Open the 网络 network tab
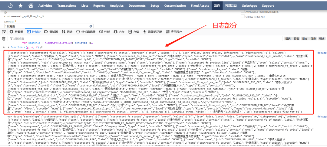The width and height of the screenshot is (327, 147). point(67,32)
